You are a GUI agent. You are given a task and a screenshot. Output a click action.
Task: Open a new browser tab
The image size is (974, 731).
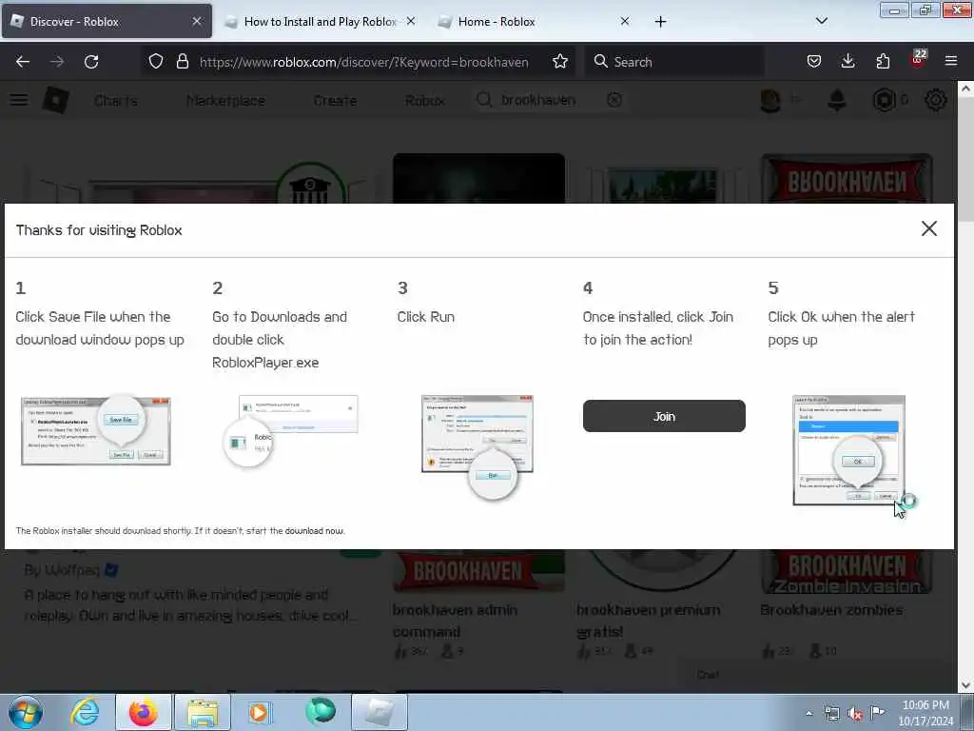(660, 22)
